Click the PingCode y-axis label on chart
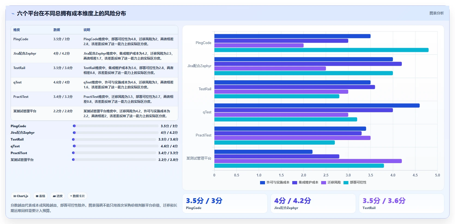 click(x=203, y=43)
